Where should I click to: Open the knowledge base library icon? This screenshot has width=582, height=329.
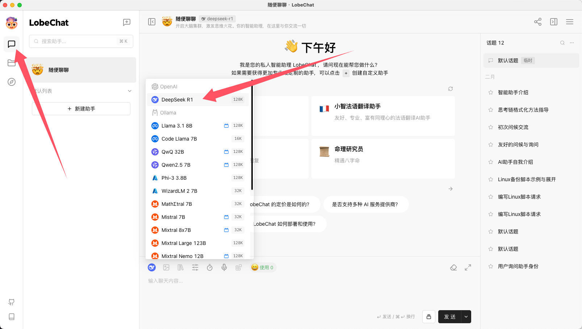181,267
